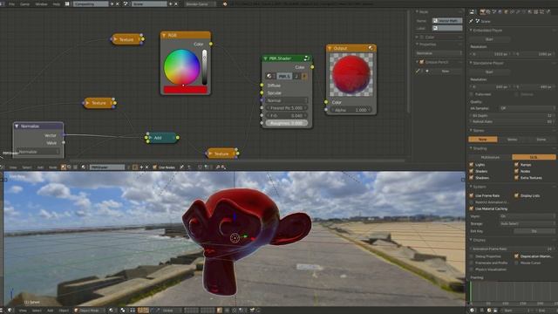Click the Grease Pencil draw pencil icon
558x314 pixels.
pos(418,72)
